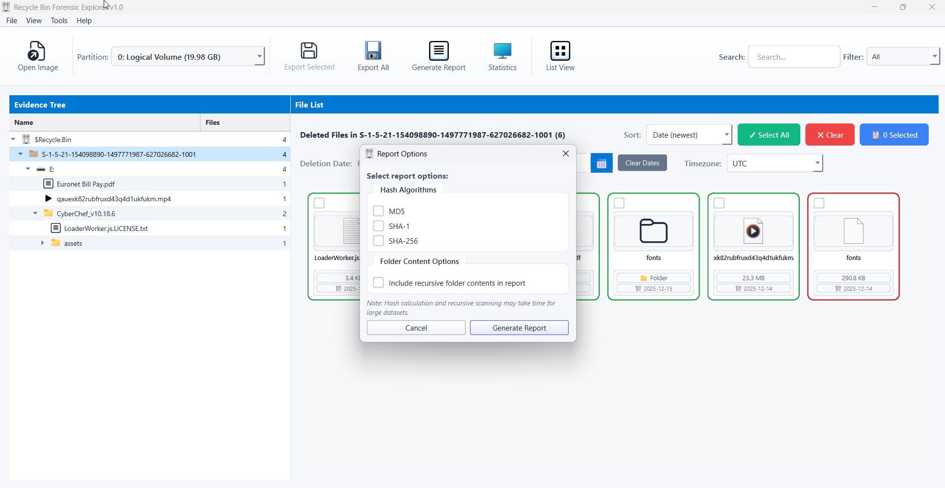Open the Tools menu
The height and width of the screenshot is (488, 945).
(x=59, y=21)
